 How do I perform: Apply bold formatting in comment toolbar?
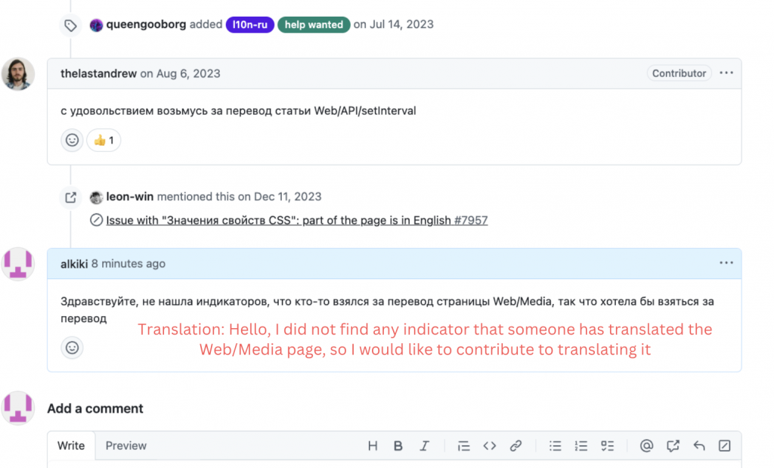pyautogui.click(x=398, y=446)
